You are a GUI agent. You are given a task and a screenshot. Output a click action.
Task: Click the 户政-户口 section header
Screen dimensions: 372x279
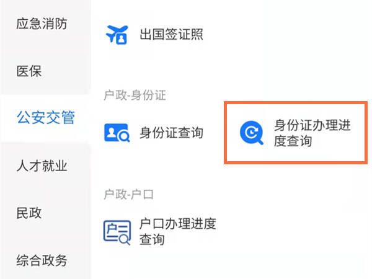click(x=128, y=194)
